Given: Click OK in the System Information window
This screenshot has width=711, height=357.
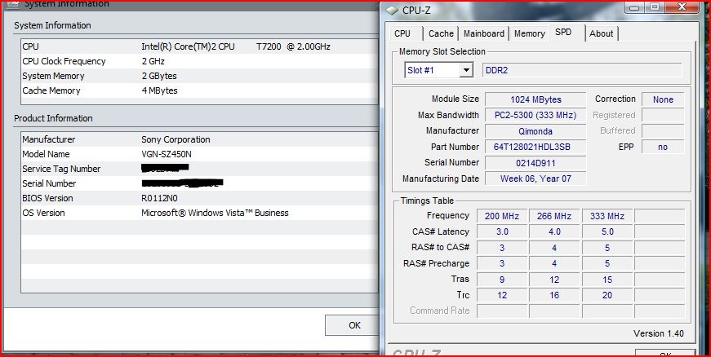Looking at the screenshot, I should [x=354, y=325].
